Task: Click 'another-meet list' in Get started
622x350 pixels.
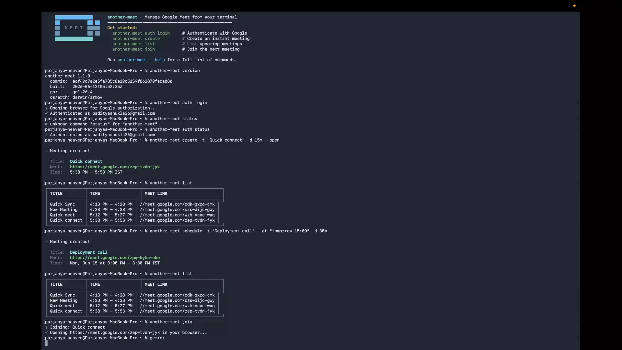Action: tap(133, 44)
